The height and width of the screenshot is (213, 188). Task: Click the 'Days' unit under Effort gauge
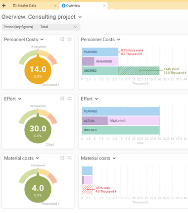click(50, 144)
